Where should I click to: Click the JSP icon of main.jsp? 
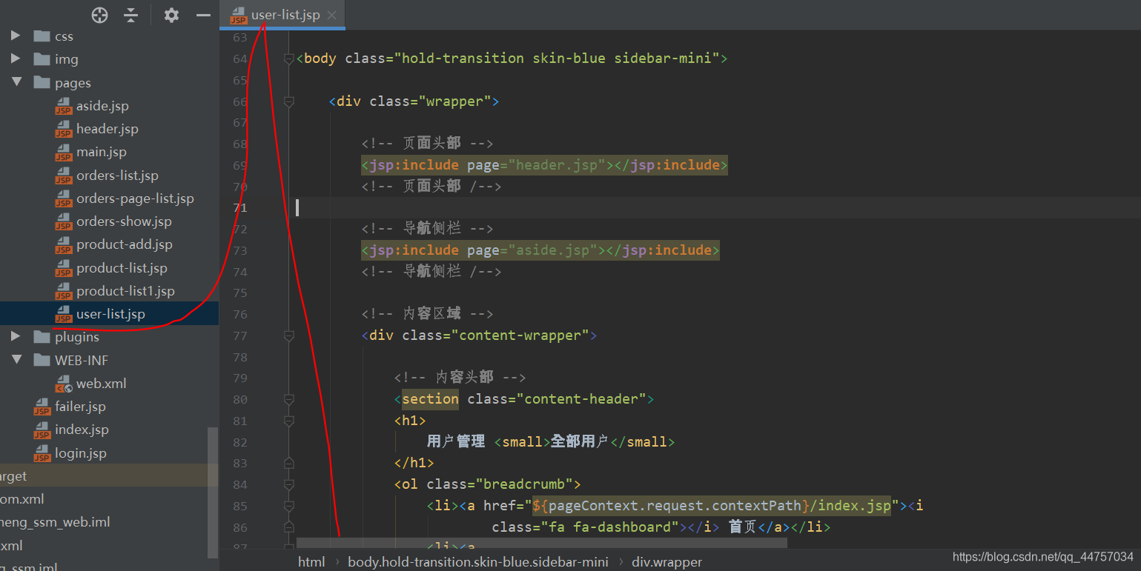click(64, 153)
